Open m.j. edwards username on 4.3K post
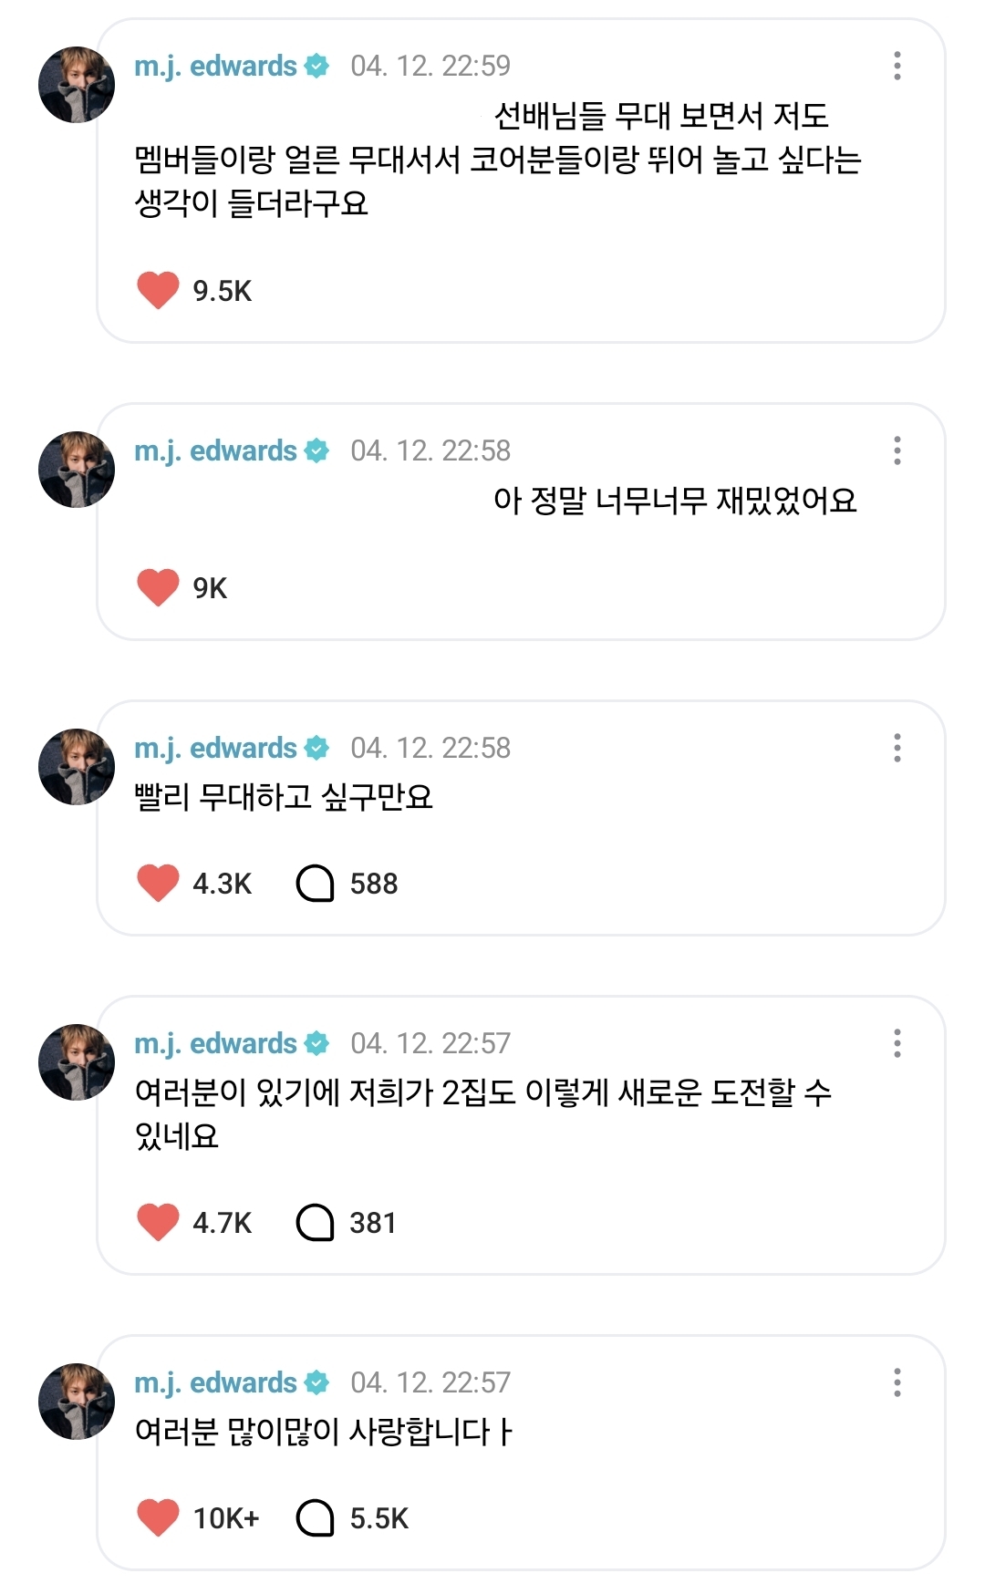The width and height of the screenshot is (985, 1594). [215, 748]
